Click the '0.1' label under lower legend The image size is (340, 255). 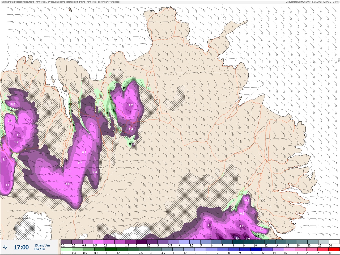click(63, 253)
